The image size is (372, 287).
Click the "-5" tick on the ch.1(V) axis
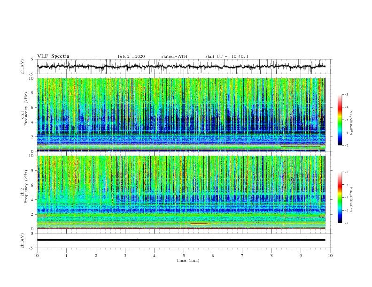pyautogui.click(x=32, y=74)
